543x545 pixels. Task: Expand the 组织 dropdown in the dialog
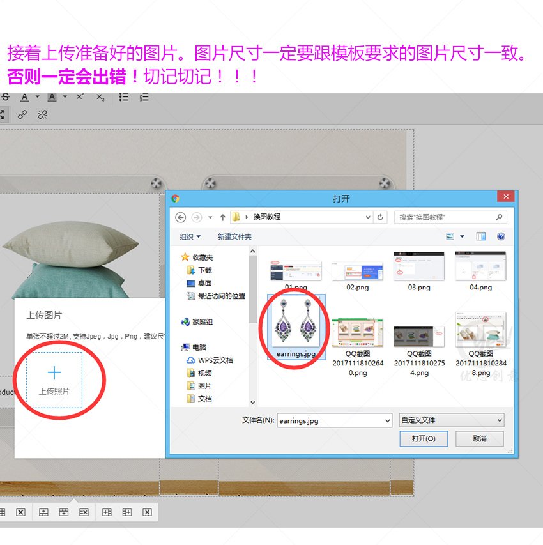[188, 236]
